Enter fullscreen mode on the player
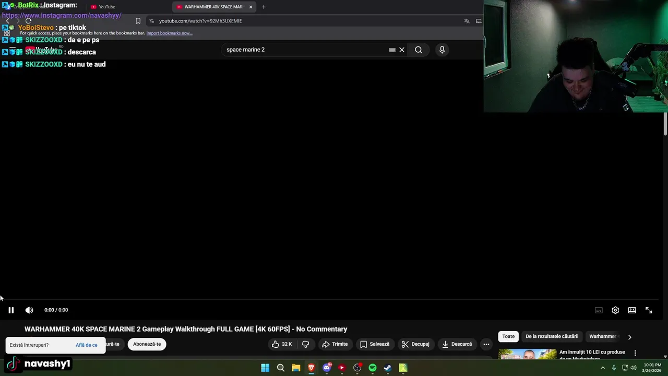This screenshot has height=376, width=668. coord(649,310)
